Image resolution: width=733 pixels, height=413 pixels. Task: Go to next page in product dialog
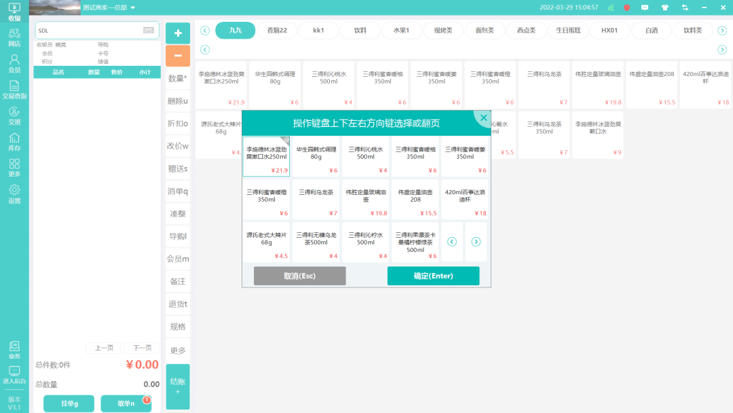[x=476, y=242]
